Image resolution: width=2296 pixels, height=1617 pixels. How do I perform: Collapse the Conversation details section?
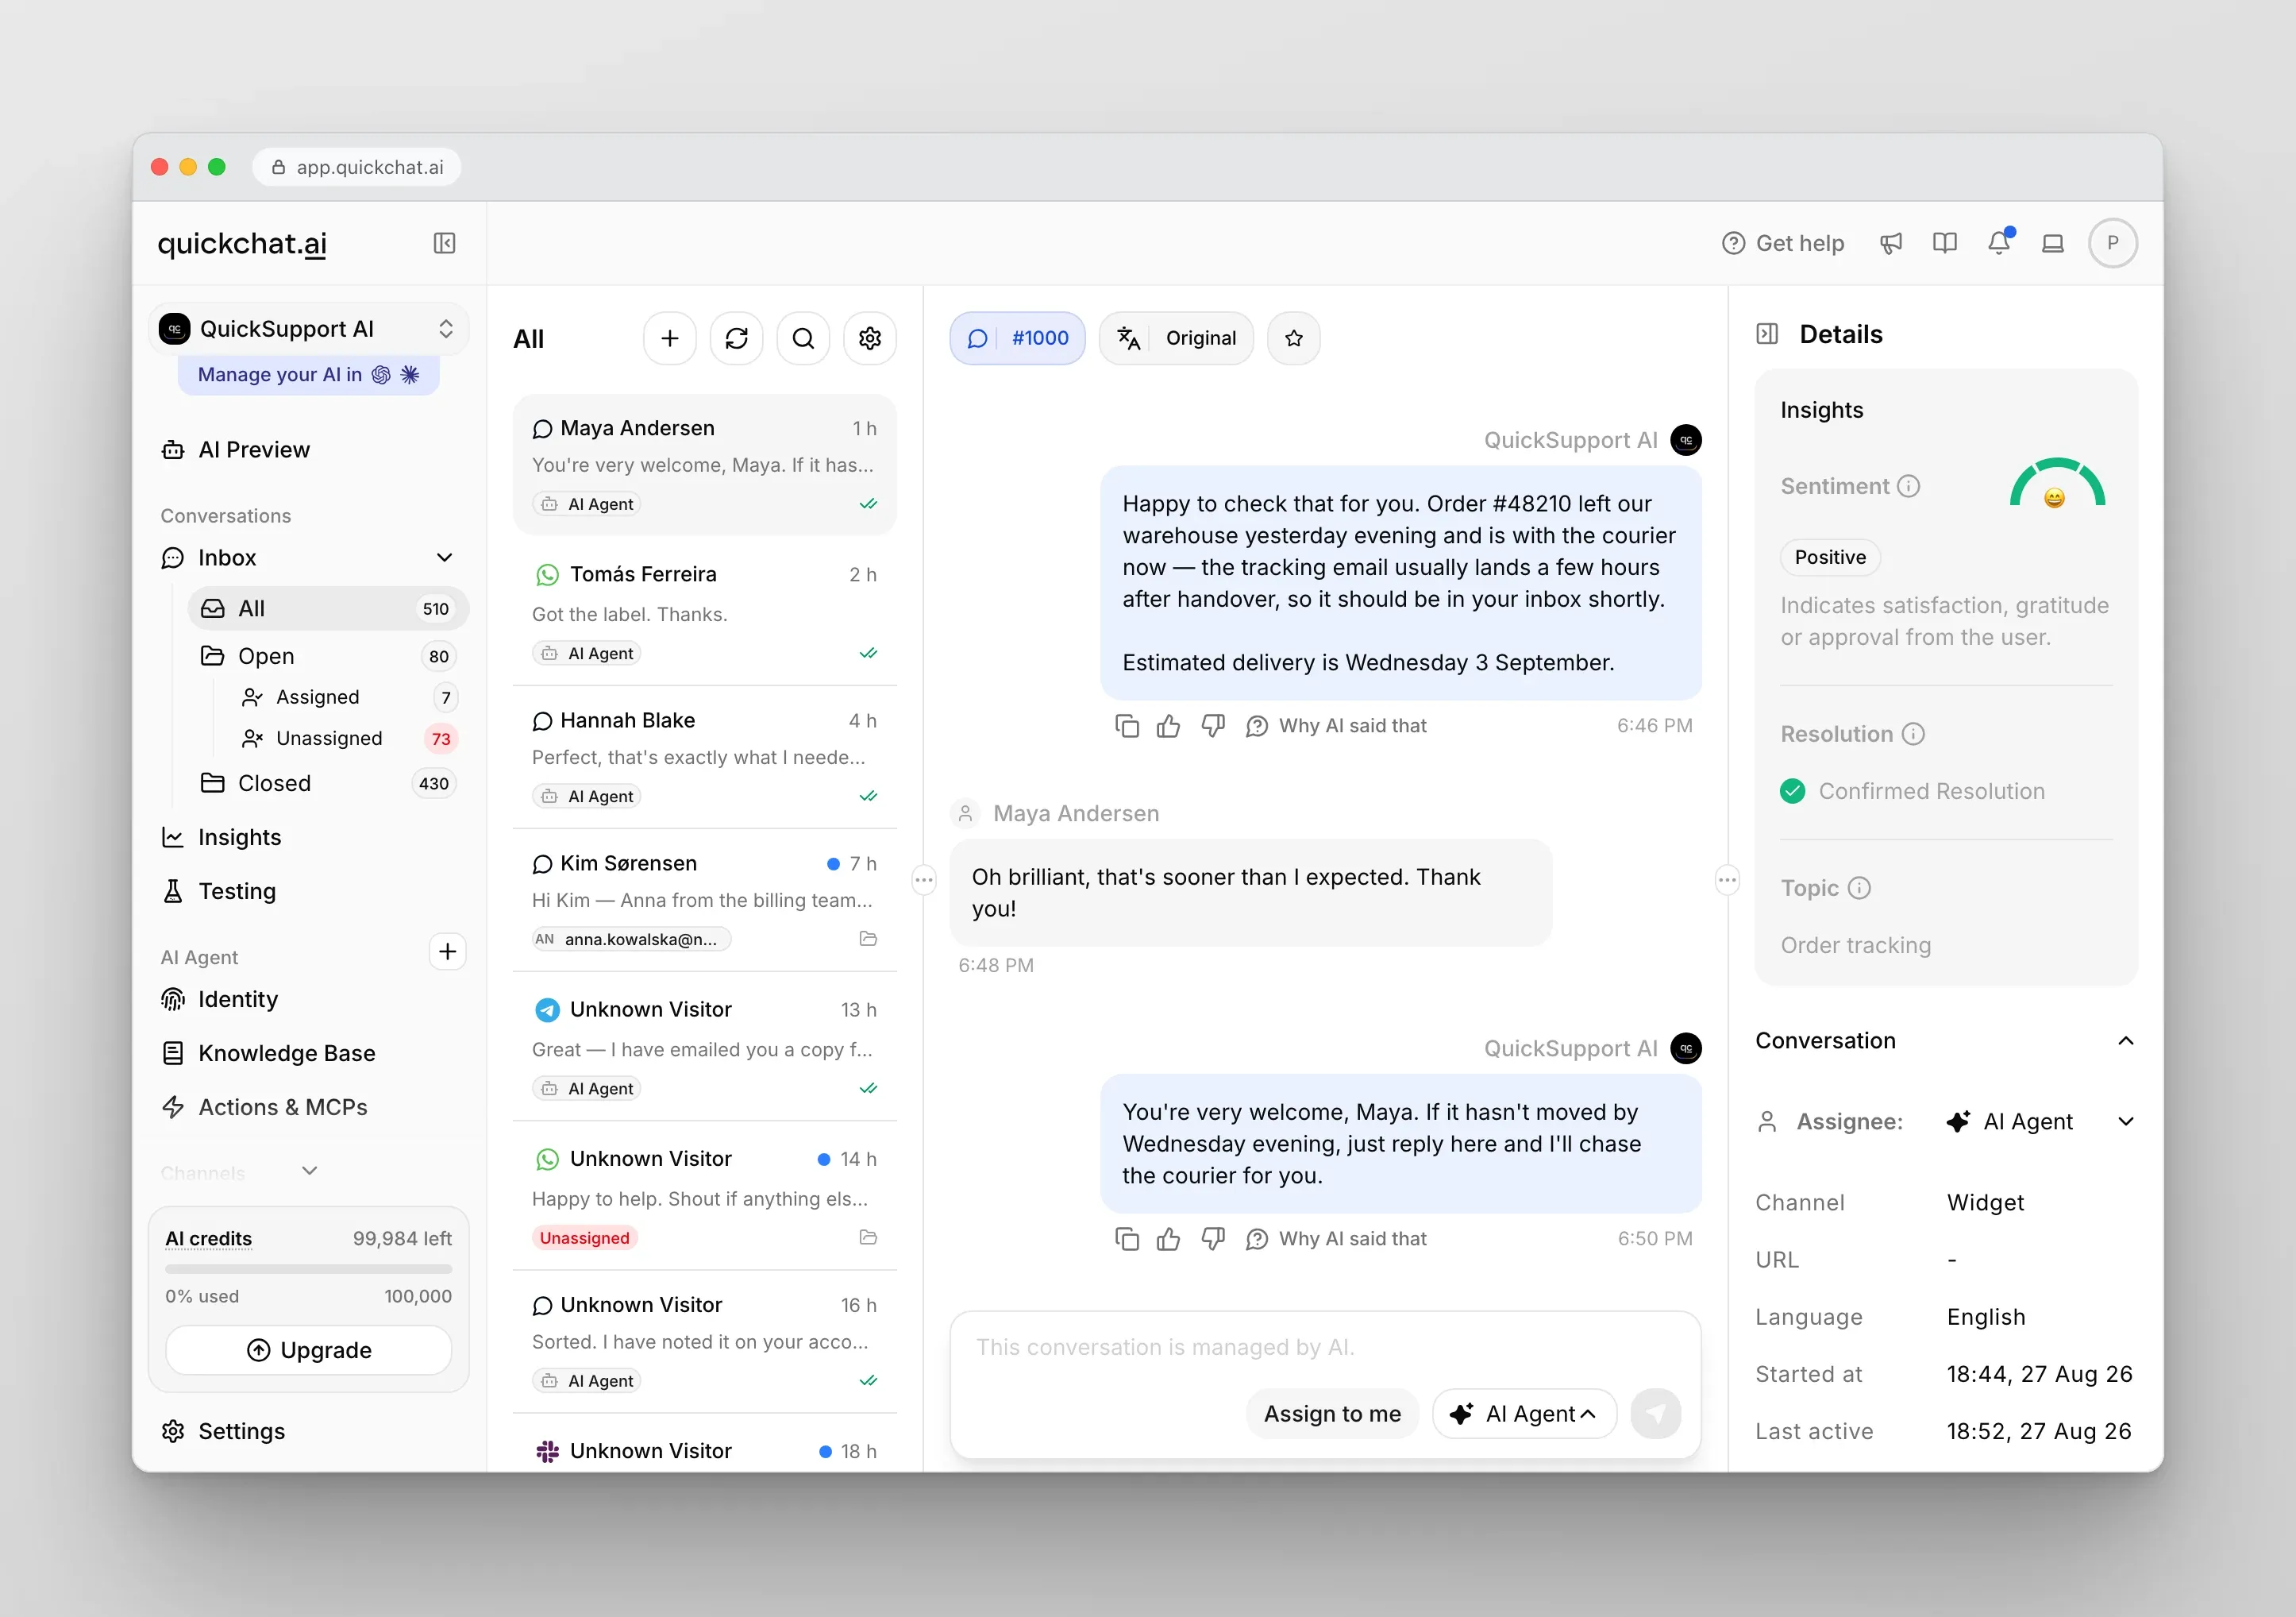coord(2126,1040)
